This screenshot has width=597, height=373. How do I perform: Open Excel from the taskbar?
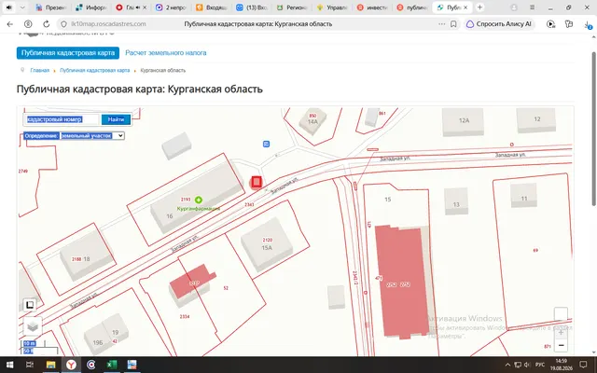click(x=111, y=365)
